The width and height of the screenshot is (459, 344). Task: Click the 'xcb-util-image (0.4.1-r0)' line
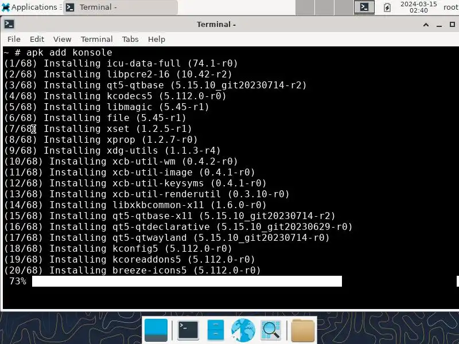(130, 173)
